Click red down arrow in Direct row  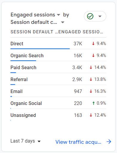93,44
